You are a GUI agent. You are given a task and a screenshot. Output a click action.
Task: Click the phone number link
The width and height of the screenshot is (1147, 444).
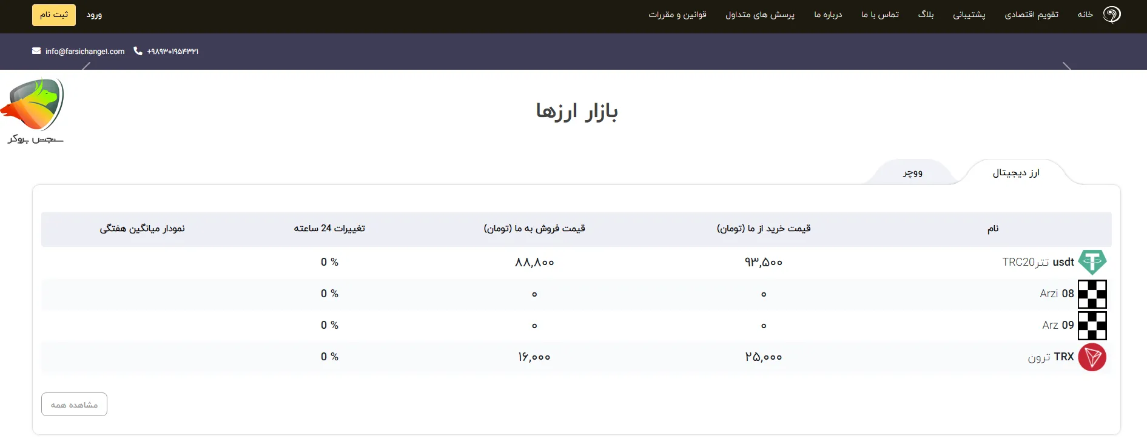[x=173, y=52]
